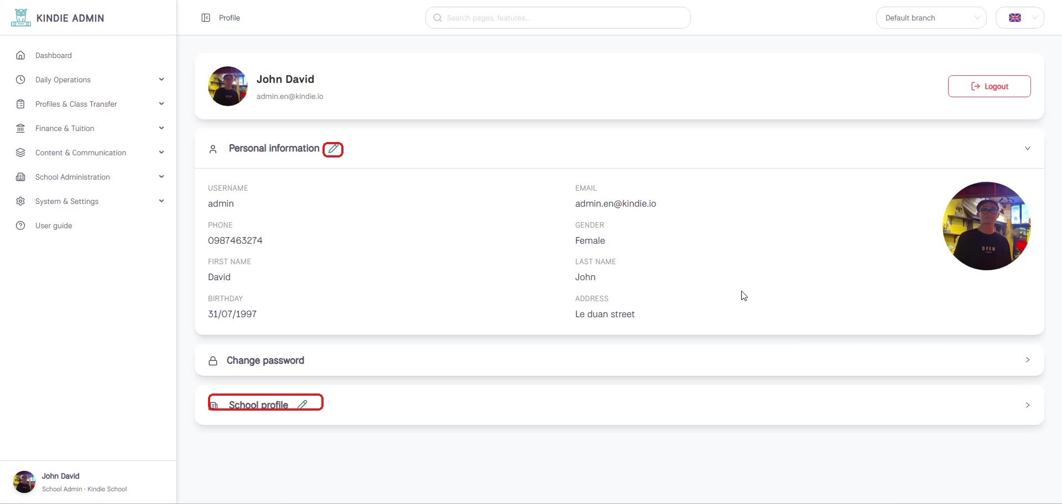Viewport: 1062px width, 504px height.
Task: Click the search pages input field
Action: pyautogui.click(x=558, y=18)
